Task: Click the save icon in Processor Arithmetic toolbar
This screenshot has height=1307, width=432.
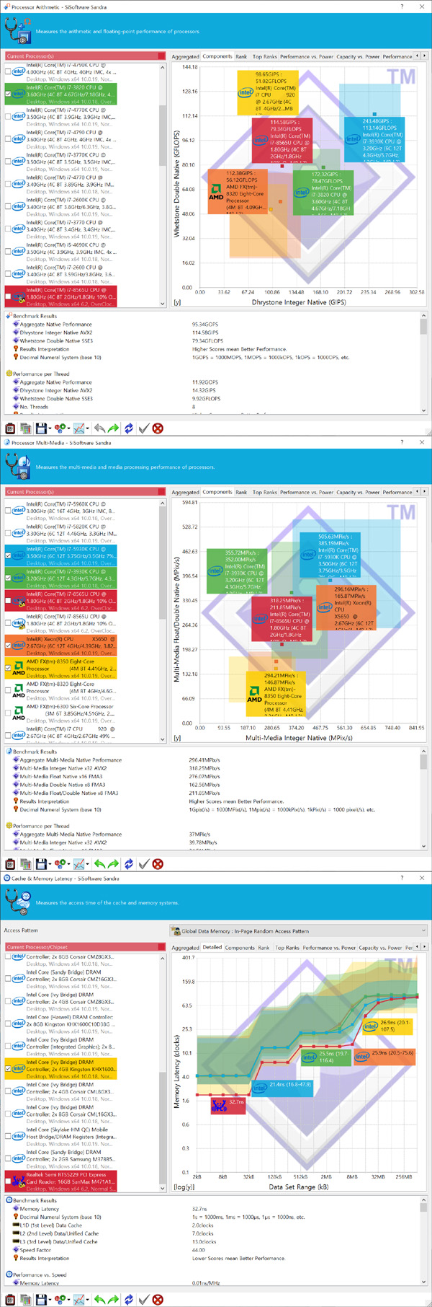Action: tap(41, 428)
